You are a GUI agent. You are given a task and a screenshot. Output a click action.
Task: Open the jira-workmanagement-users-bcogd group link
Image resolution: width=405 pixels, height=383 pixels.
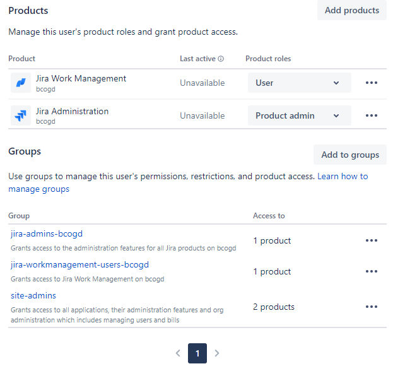point(79,265)
